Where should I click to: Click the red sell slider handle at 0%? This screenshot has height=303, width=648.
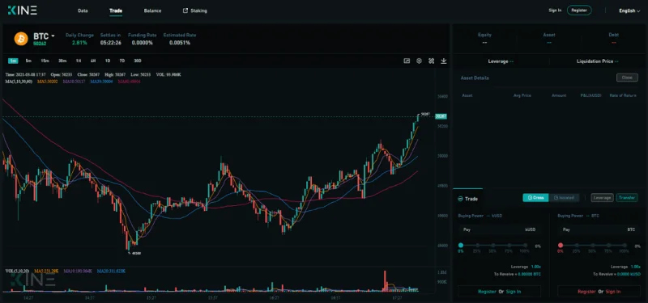[x=561, y=246]
